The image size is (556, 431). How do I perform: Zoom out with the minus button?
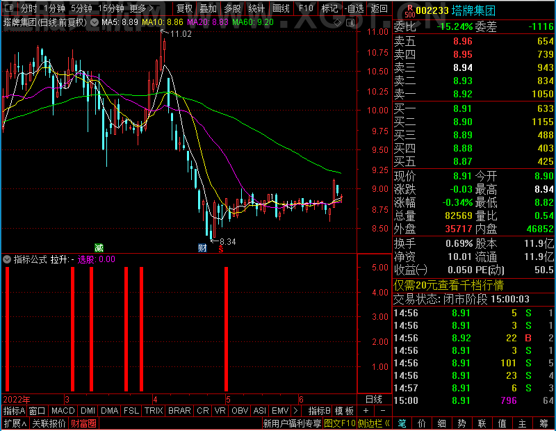click(x=383, y=411)
